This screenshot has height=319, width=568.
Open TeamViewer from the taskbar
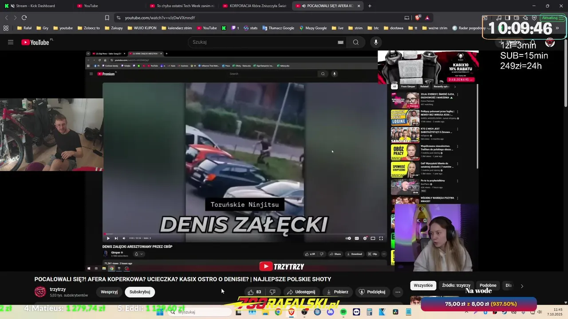(356, 312)
